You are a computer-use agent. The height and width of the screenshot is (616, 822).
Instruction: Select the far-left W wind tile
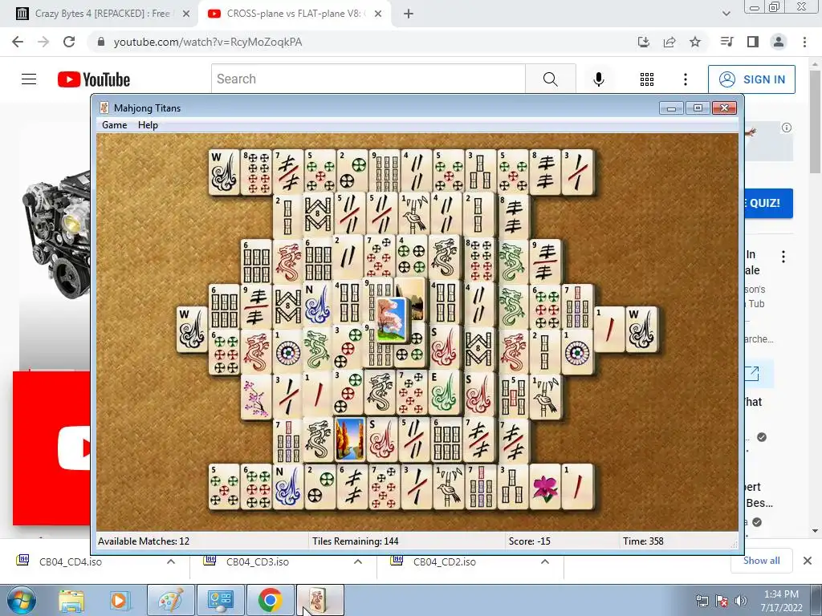click(x=192, y=330)
